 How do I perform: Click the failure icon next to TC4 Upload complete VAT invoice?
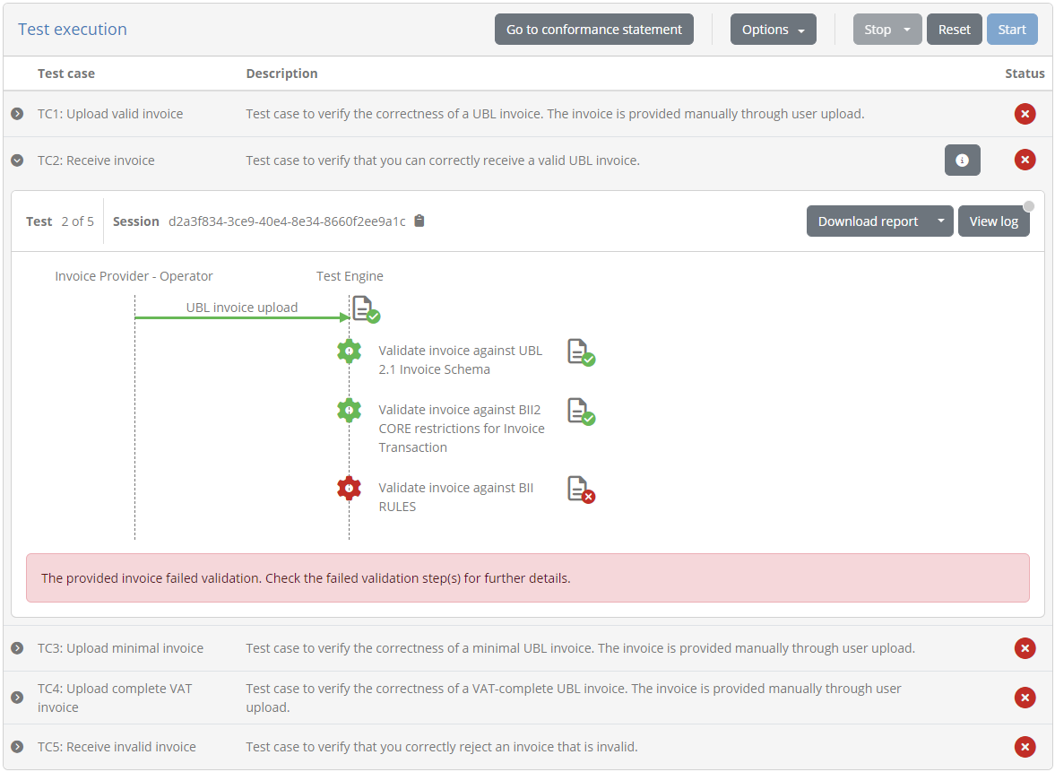[1025, 698]
